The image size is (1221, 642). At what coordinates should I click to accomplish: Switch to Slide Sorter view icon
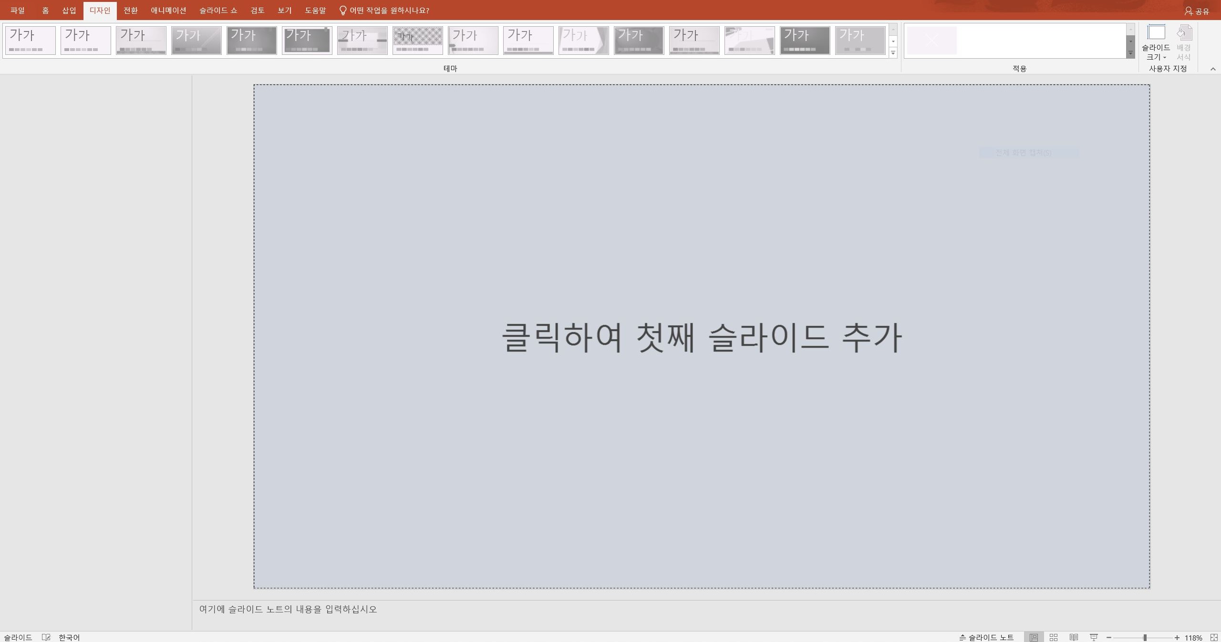(x=1054, y=637)
